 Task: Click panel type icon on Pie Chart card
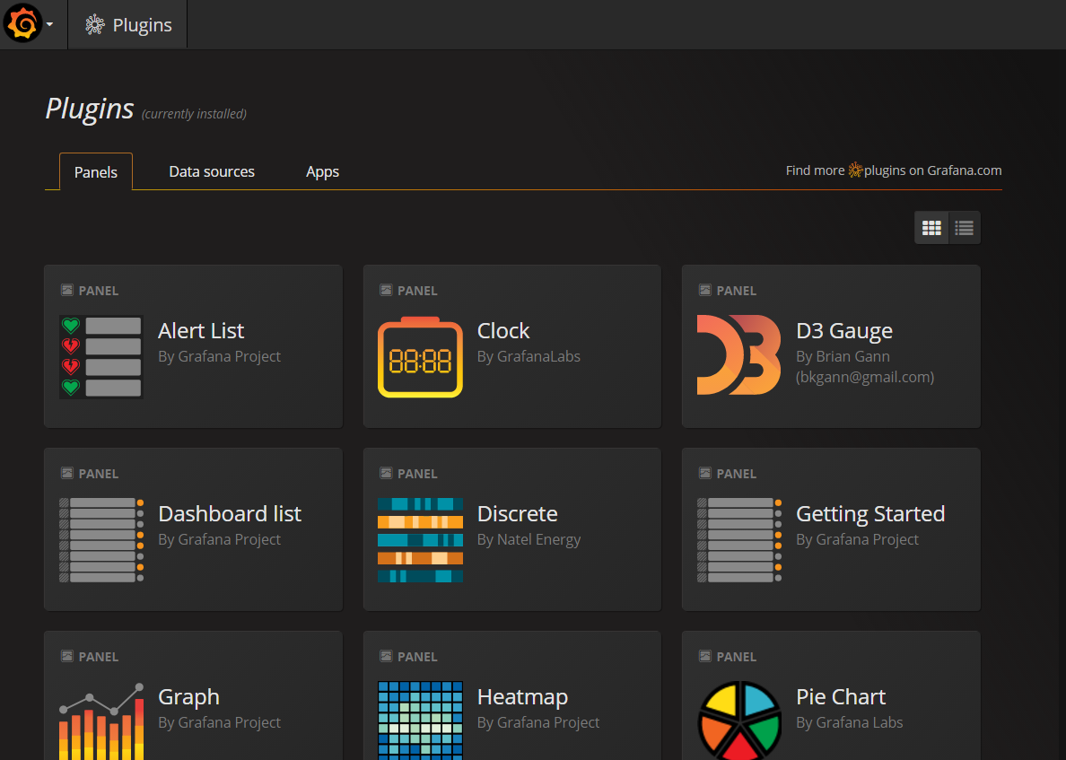705,656
